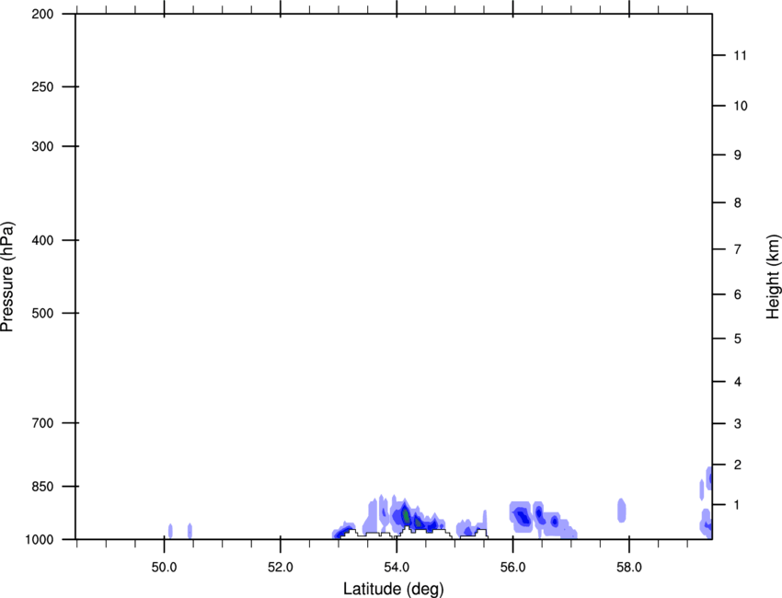
Task: Click the 52.0 latitude tick label
Action: (x=281, y=565)
